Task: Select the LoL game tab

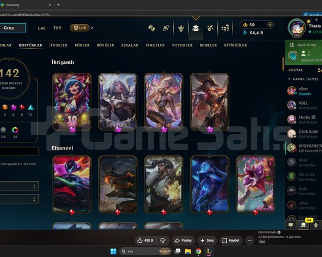Action: tap(42, 28)
